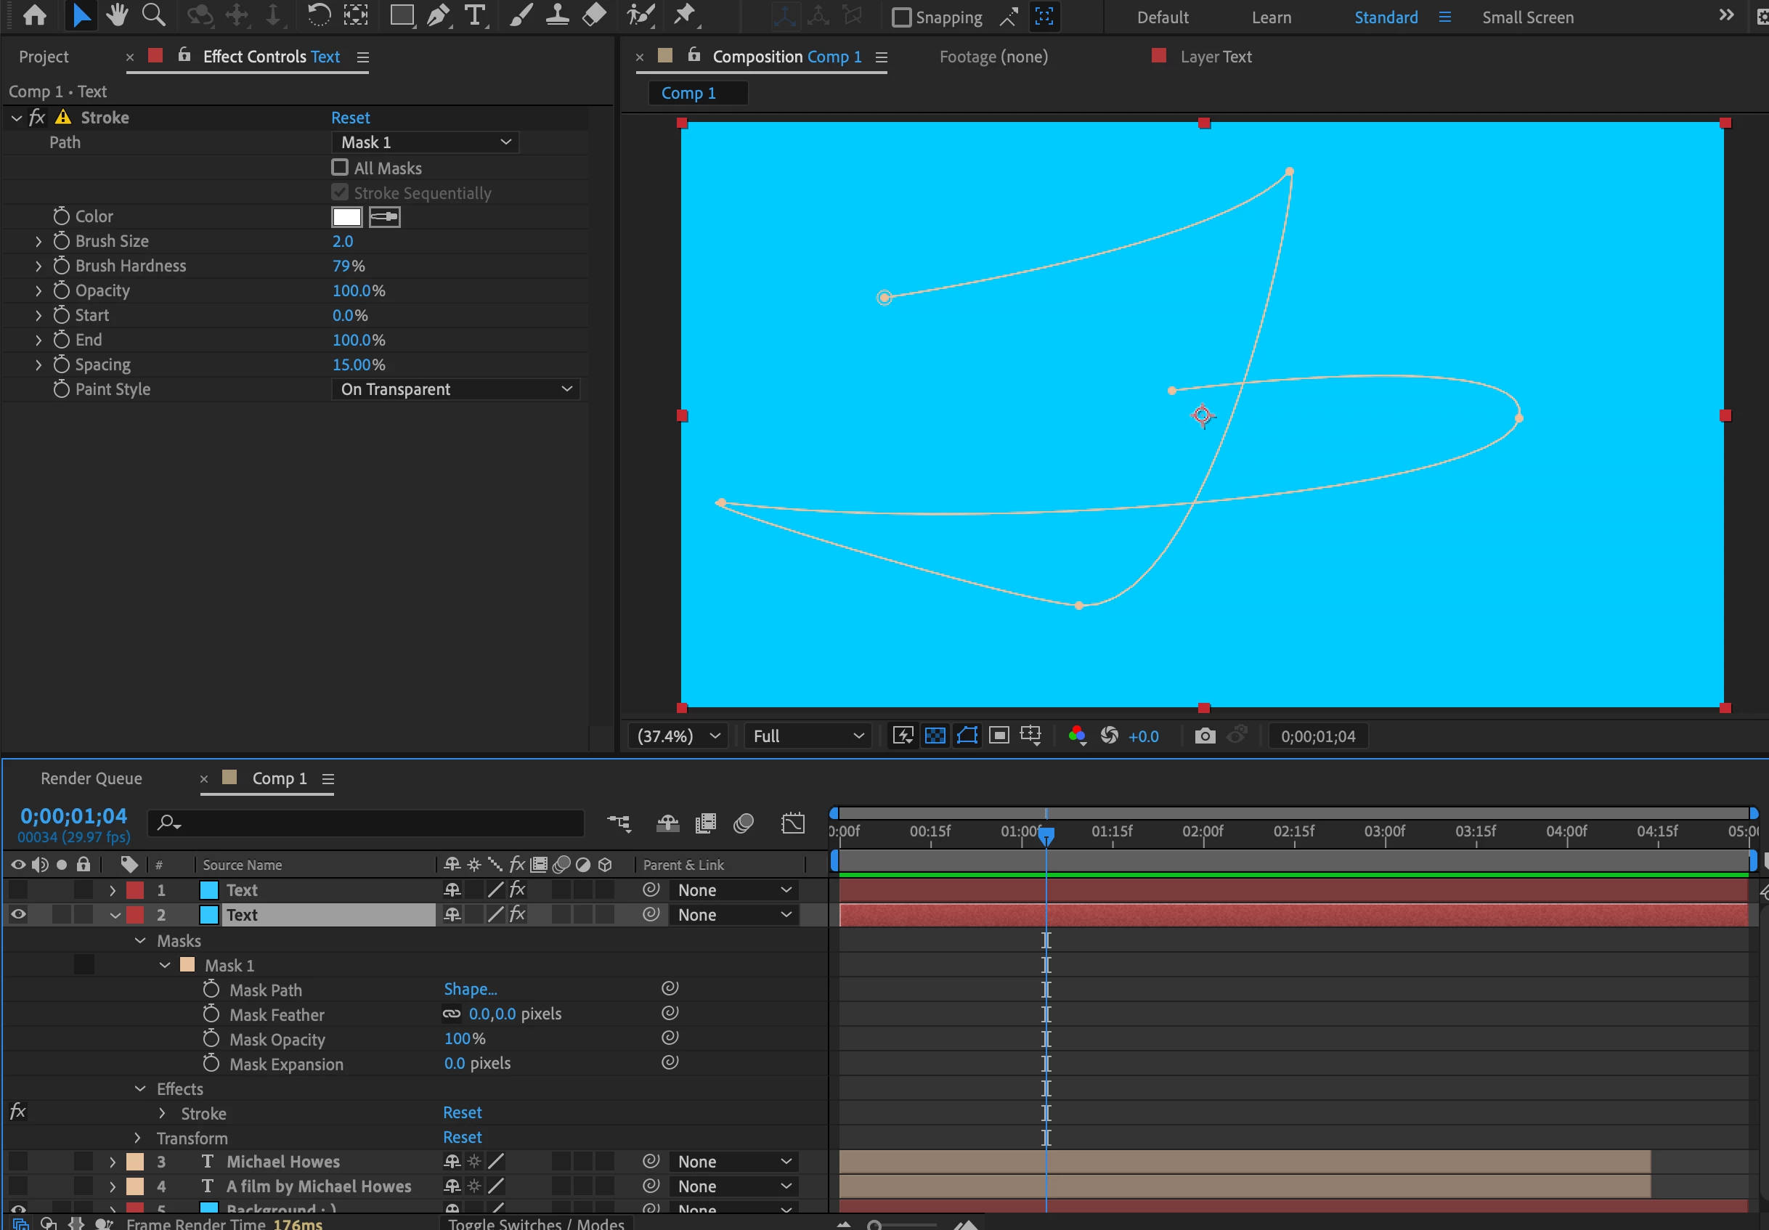The height and width of the screenshot is (1230, 1769).
Task: Take a snapshot with camera icon
Action: coord(1204,736)
